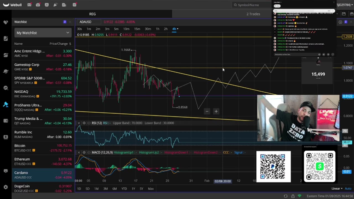
Task: Expand the Live chat dropdown in overlay
Action: 277,2
